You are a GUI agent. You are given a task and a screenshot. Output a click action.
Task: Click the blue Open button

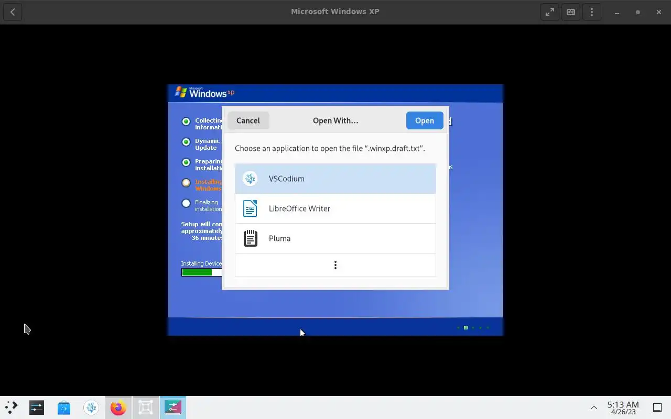(425, 120)
